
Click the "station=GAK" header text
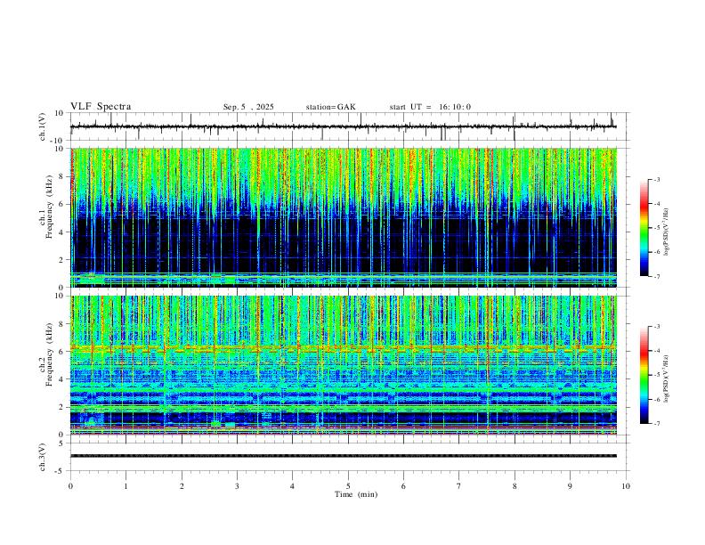(331, 107)
